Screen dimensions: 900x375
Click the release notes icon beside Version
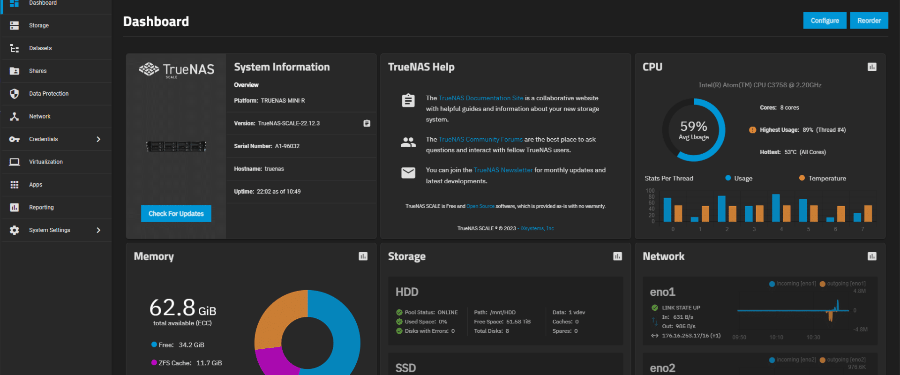click(367, 123)
